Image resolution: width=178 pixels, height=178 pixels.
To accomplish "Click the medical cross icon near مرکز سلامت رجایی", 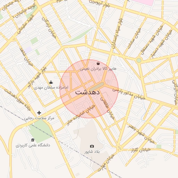I will coord(39,113).
